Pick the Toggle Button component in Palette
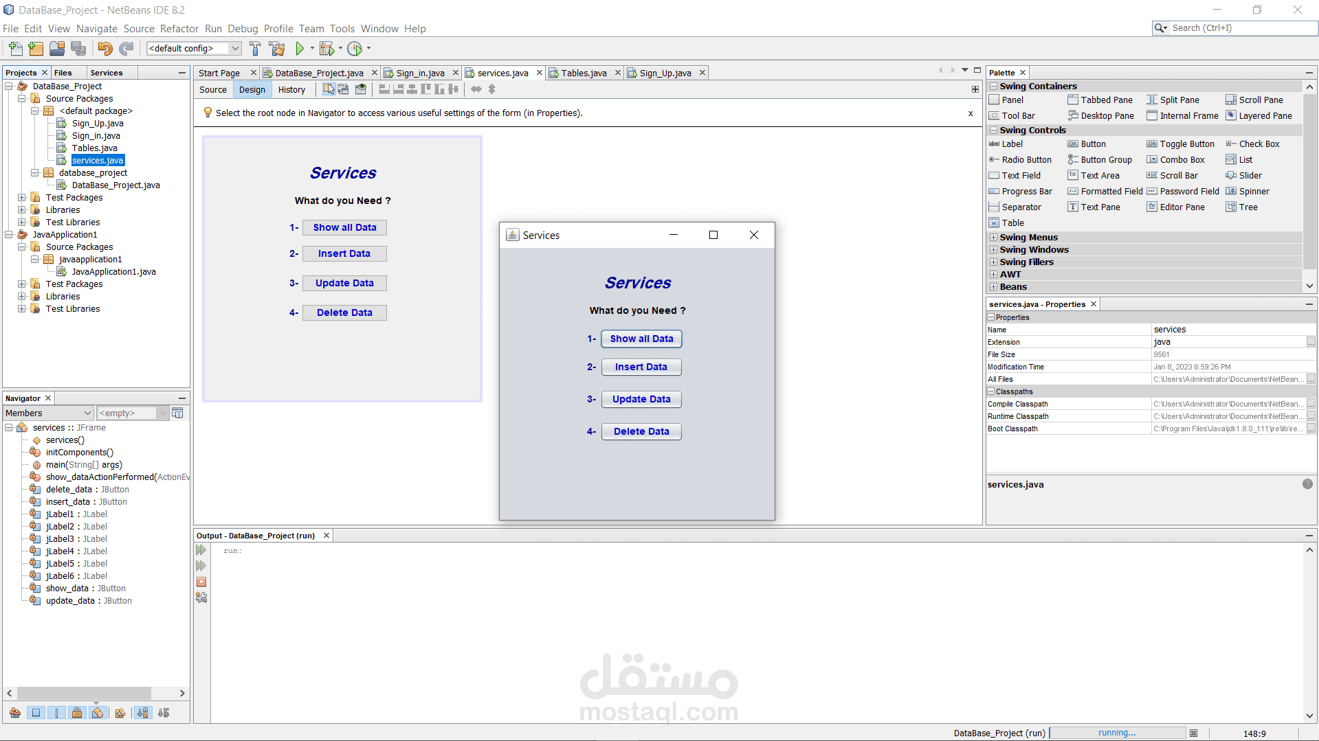1319x741 pixels. 1180,144
